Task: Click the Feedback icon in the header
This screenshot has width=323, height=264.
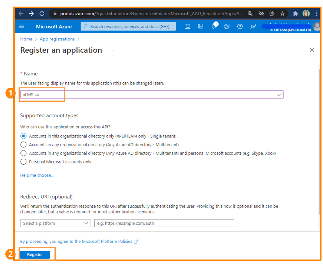Action: (x=253, y=26)
